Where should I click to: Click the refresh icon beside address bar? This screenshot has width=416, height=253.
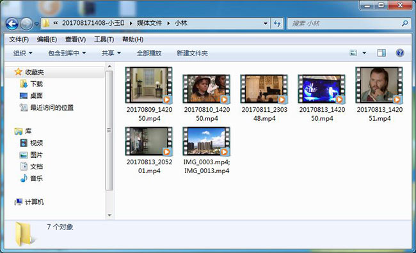tap(277, 23)
